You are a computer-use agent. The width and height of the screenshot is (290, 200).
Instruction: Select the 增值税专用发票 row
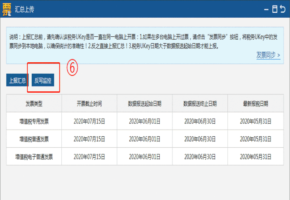click(x=34, y=121)
